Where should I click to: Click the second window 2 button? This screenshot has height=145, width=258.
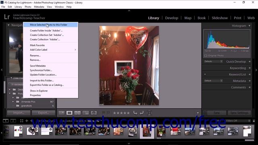(13, 121)
